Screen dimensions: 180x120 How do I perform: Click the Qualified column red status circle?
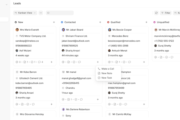coord(108,22)
